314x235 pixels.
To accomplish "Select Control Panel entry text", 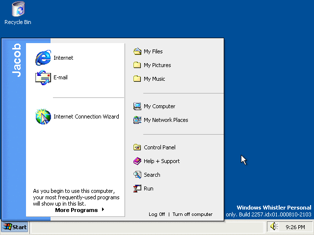I will [159, 147].
